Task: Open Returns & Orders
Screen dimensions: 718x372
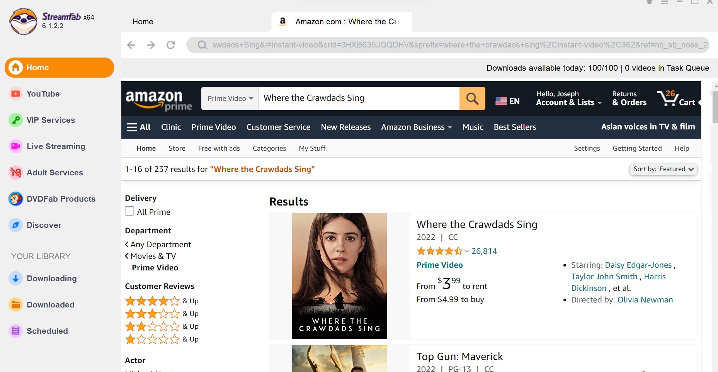Action: point(629,99)
